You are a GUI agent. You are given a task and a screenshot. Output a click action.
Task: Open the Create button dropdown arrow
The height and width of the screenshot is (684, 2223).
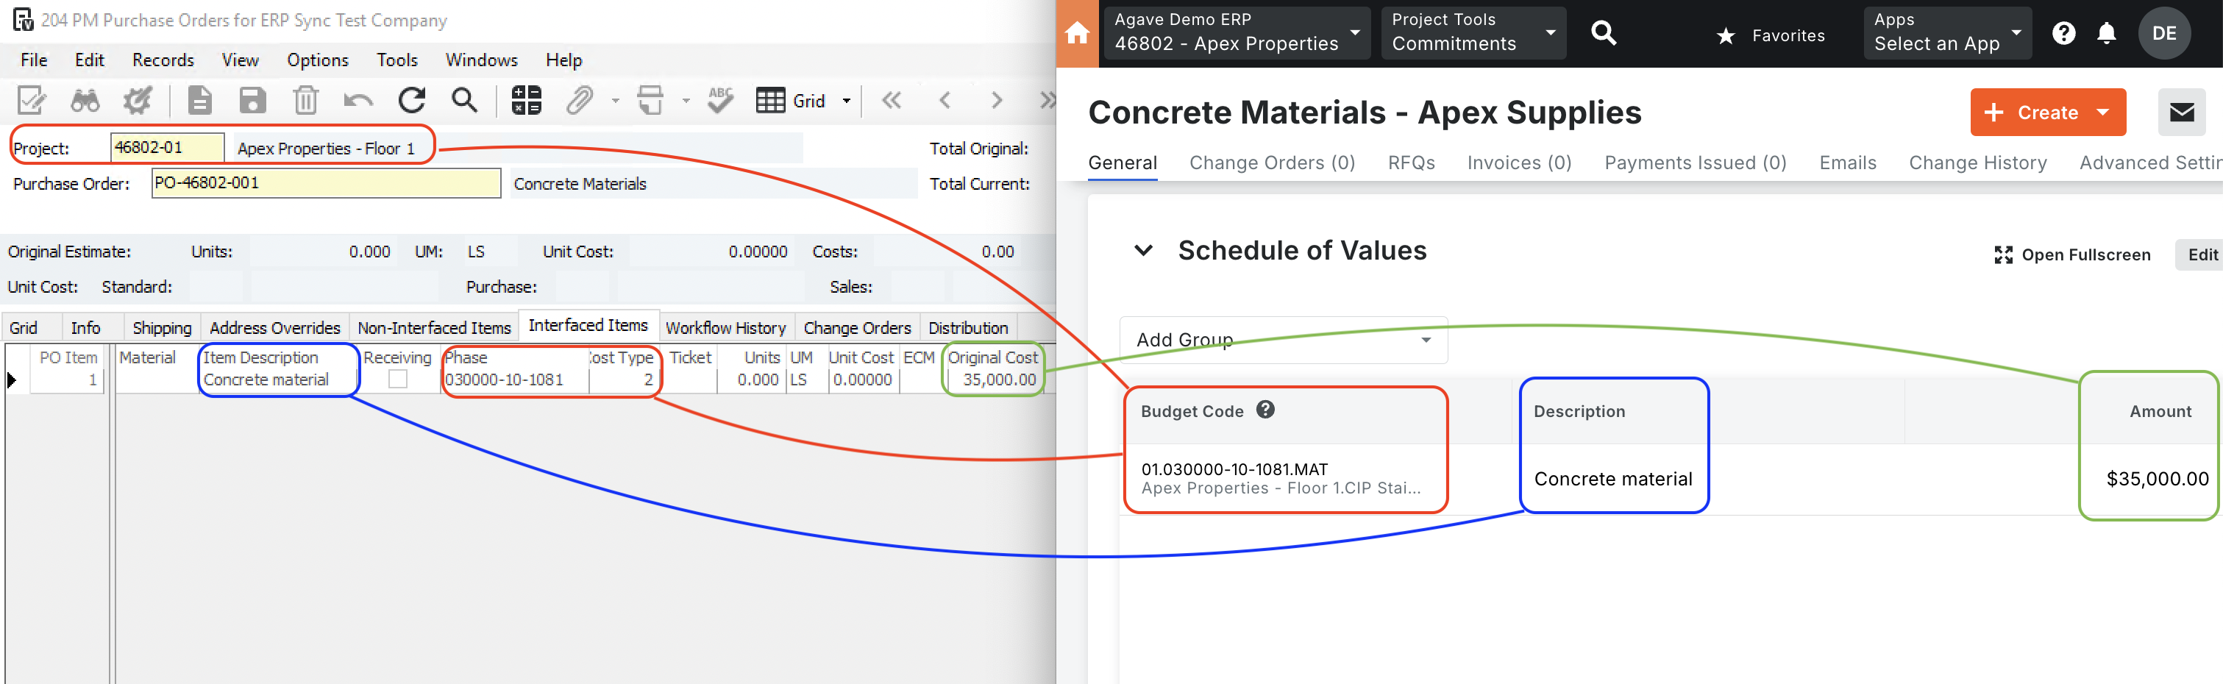[x=2103, y=112]
